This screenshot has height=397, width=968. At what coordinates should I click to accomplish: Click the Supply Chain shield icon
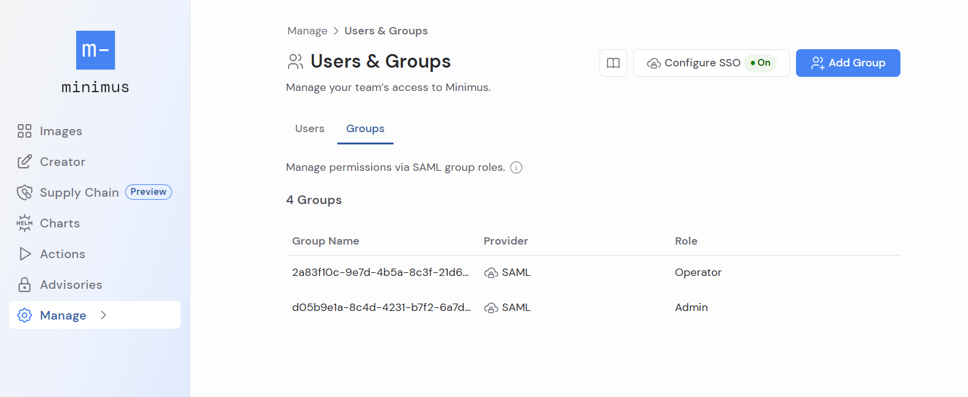pos(25,192)
